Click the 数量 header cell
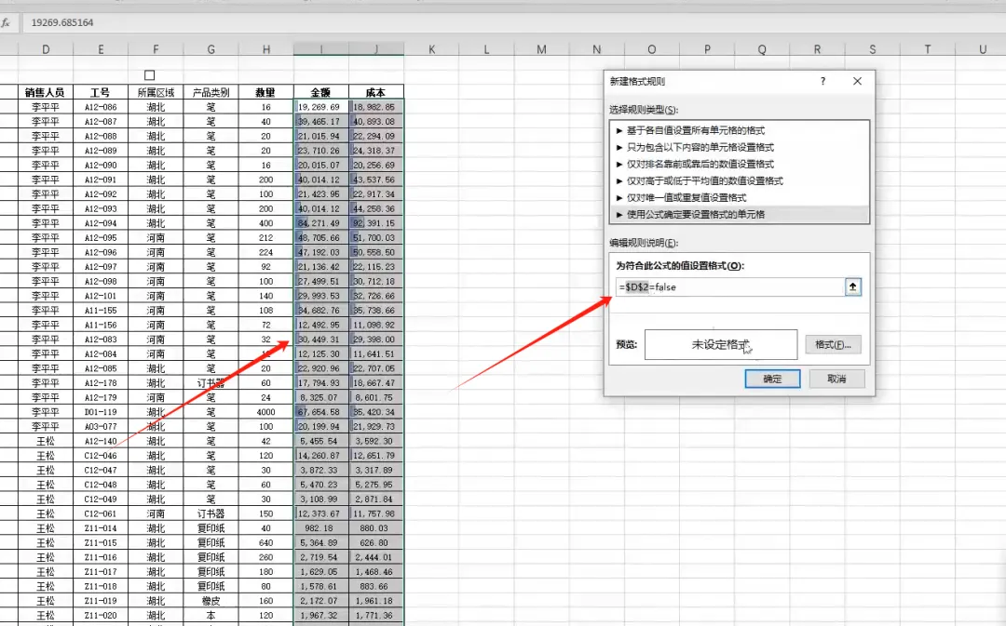The width and height of the screenshot is (1006, 626). point(266,92)
